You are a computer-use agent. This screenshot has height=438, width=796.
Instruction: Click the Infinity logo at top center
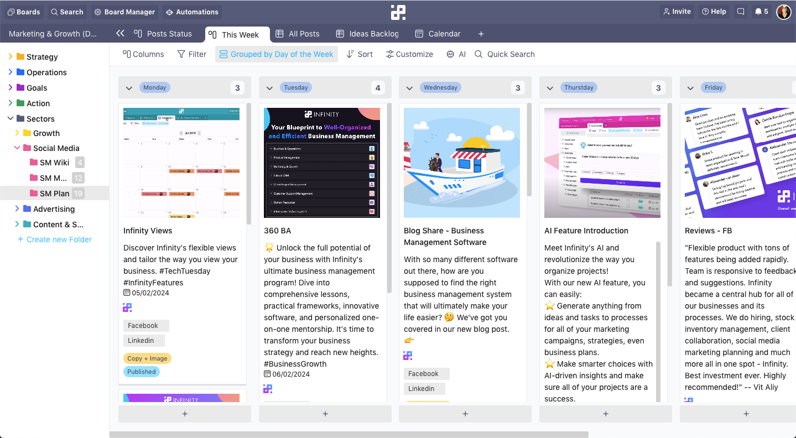point(398,12)
